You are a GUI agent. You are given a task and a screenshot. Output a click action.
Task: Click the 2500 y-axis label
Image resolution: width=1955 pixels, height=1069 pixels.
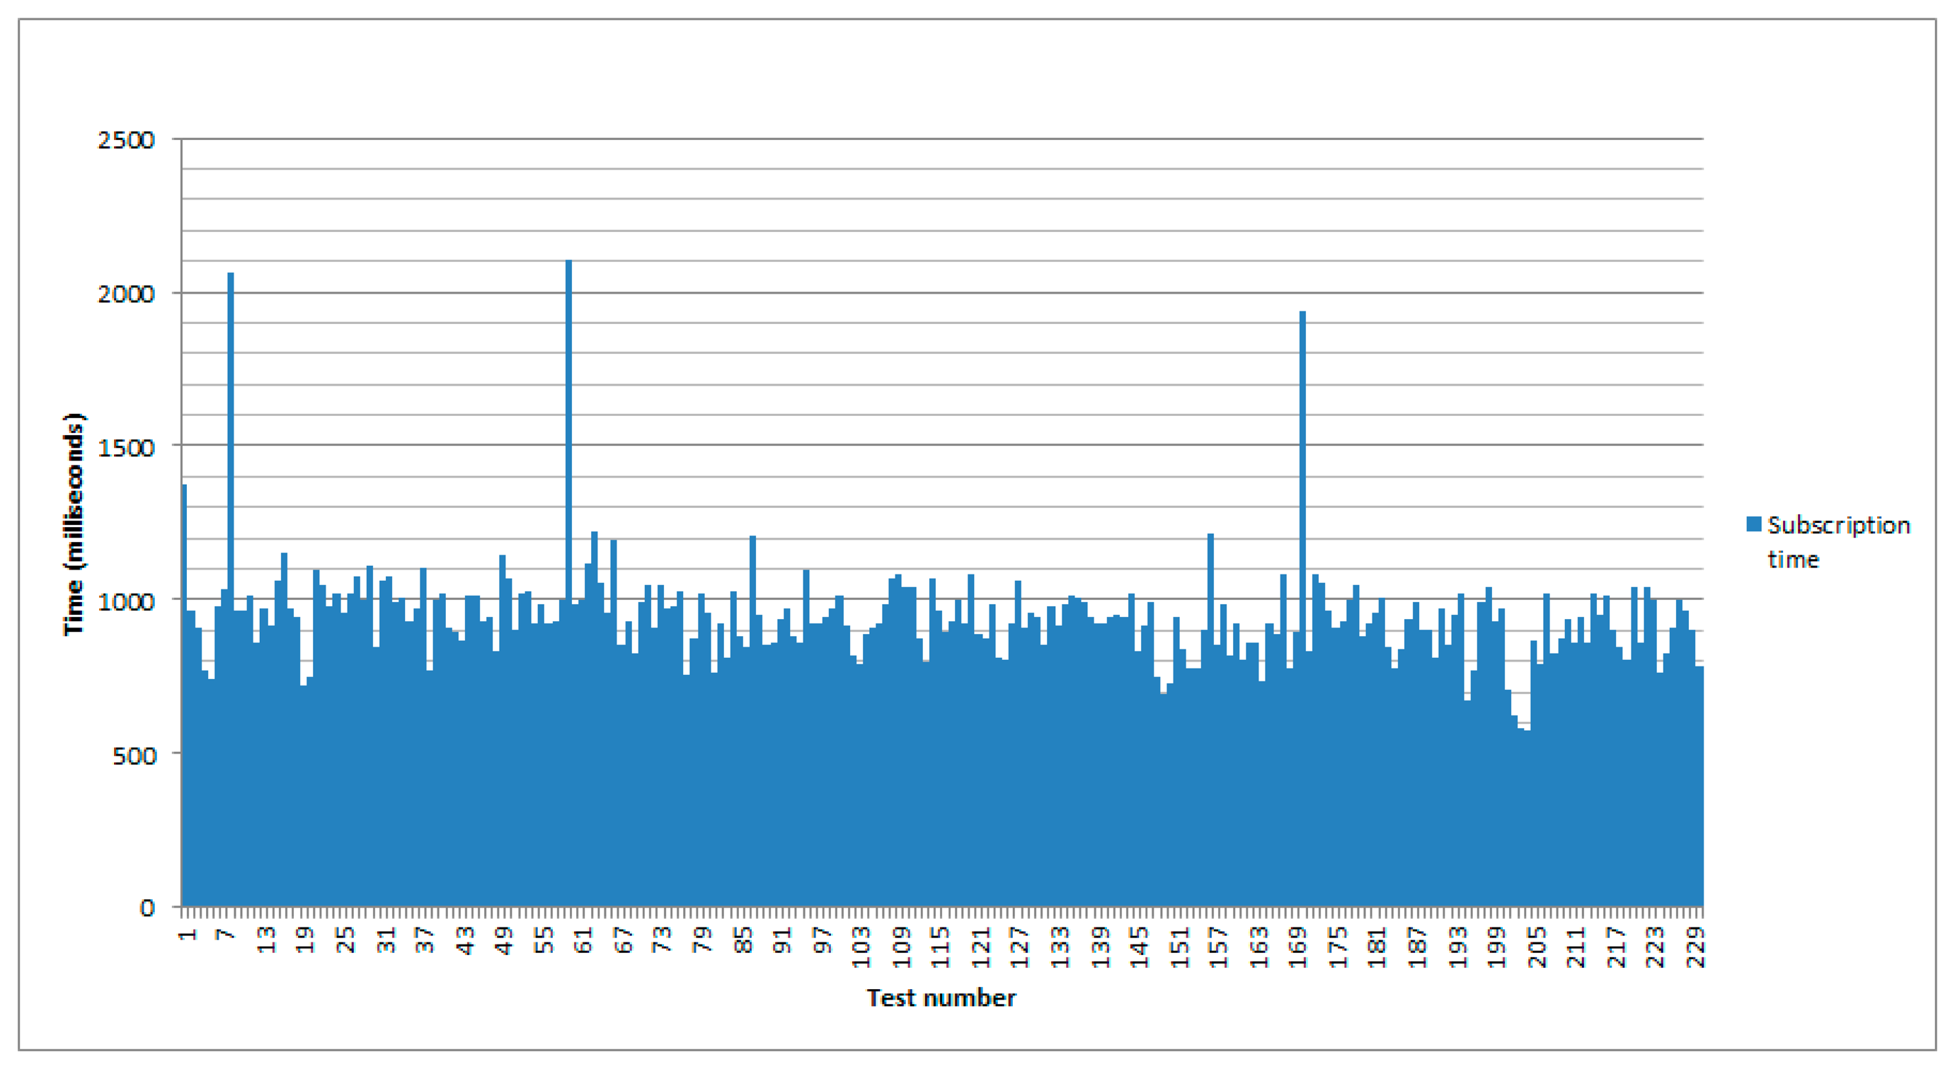click(x=126, y=140)
